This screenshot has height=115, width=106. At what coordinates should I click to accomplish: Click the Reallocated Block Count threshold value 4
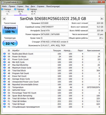pyautogui.click(x=83, y=54)
